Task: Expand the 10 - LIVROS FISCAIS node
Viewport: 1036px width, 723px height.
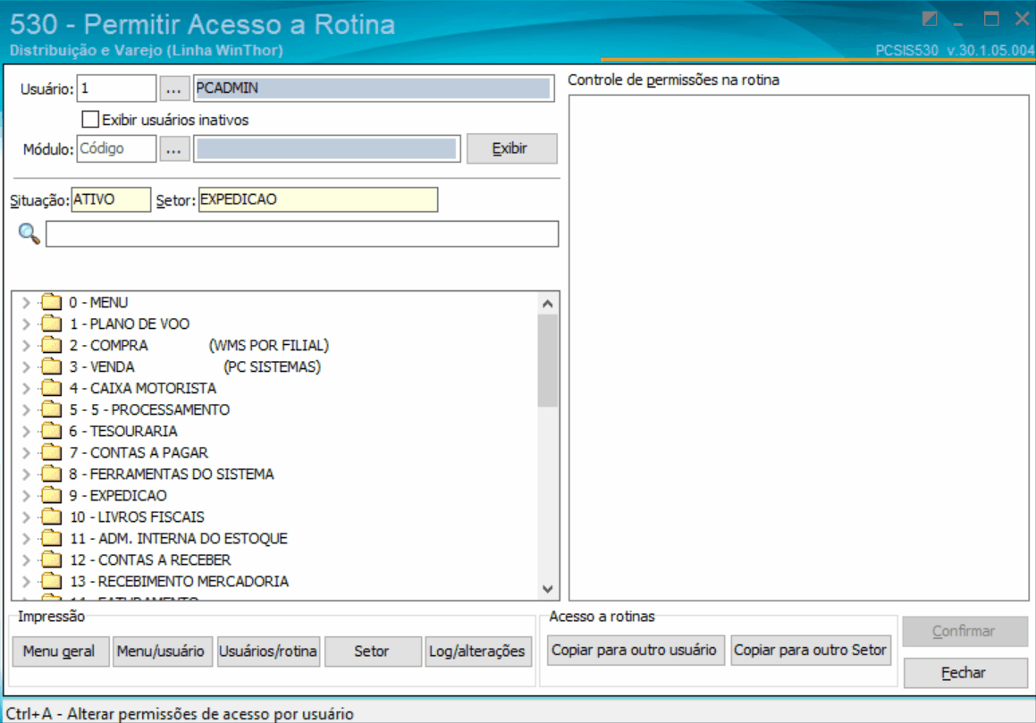Action: pos(26,517)
